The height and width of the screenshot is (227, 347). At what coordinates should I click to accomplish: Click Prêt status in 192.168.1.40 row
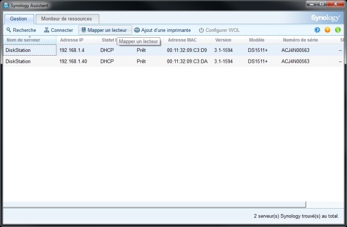(141, 61)
